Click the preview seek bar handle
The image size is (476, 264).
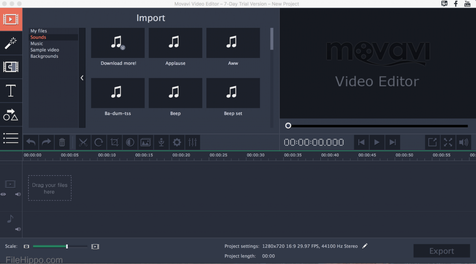coord(288,125)
